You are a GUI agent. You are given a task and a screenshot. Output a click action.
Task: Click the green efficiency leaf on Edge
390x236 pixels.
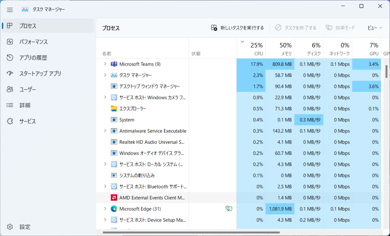[229, 209]
